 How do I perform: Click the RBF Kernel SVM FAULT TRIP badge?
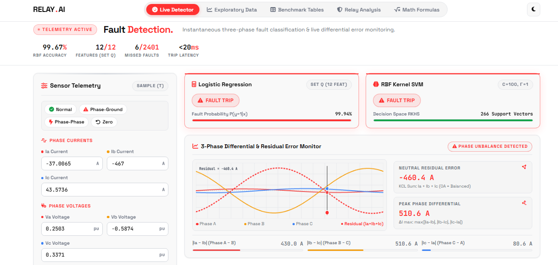(x=397, y=100)
